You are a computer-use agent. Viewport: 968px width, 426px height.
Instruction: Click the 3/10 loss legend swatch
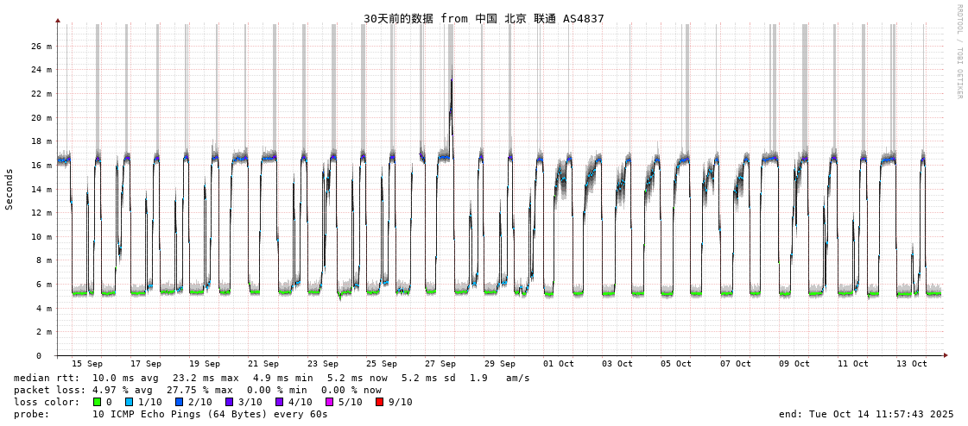(229, 402)
